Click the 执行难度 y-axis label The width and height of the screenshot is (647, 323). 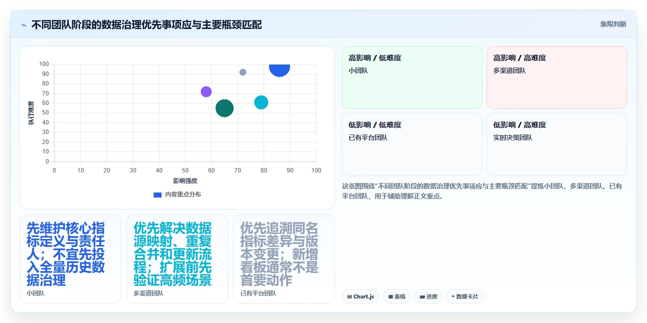(31, 113)
